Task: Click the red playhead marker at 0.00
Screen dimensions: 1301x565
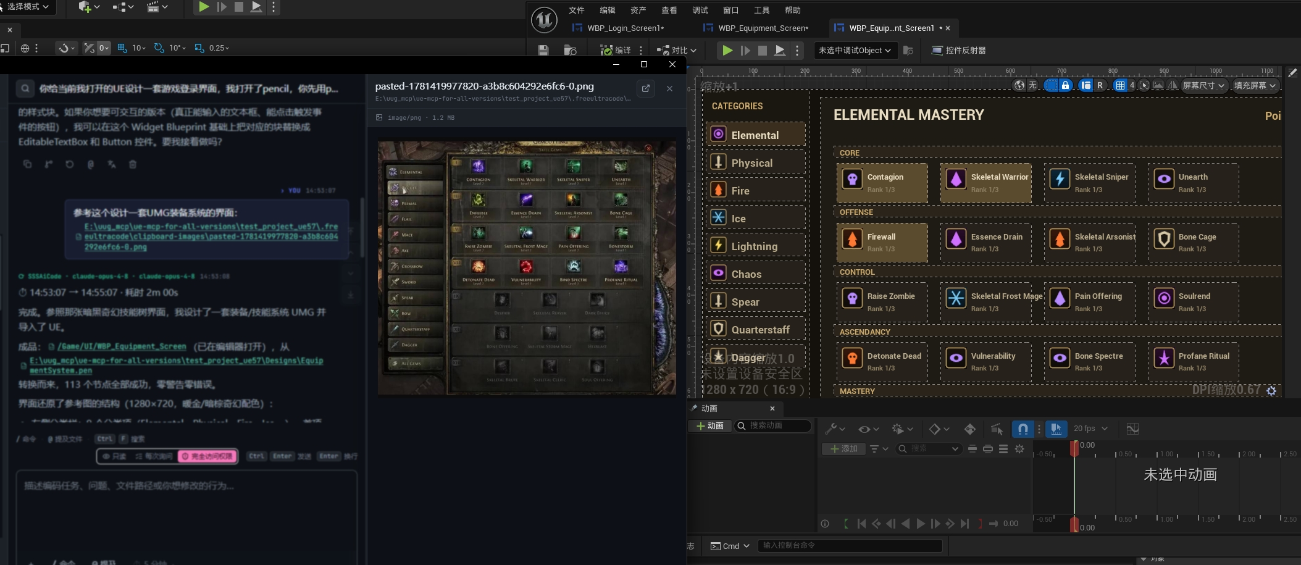Action: tap(1074, 448)
